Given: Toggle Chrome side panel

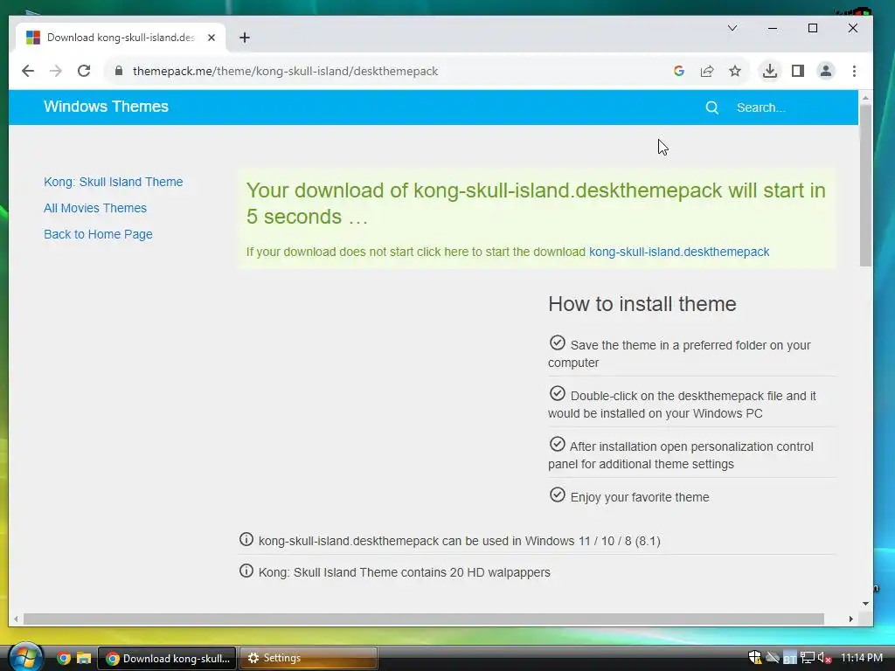Looking at the screenshot, I should [797, 71].
